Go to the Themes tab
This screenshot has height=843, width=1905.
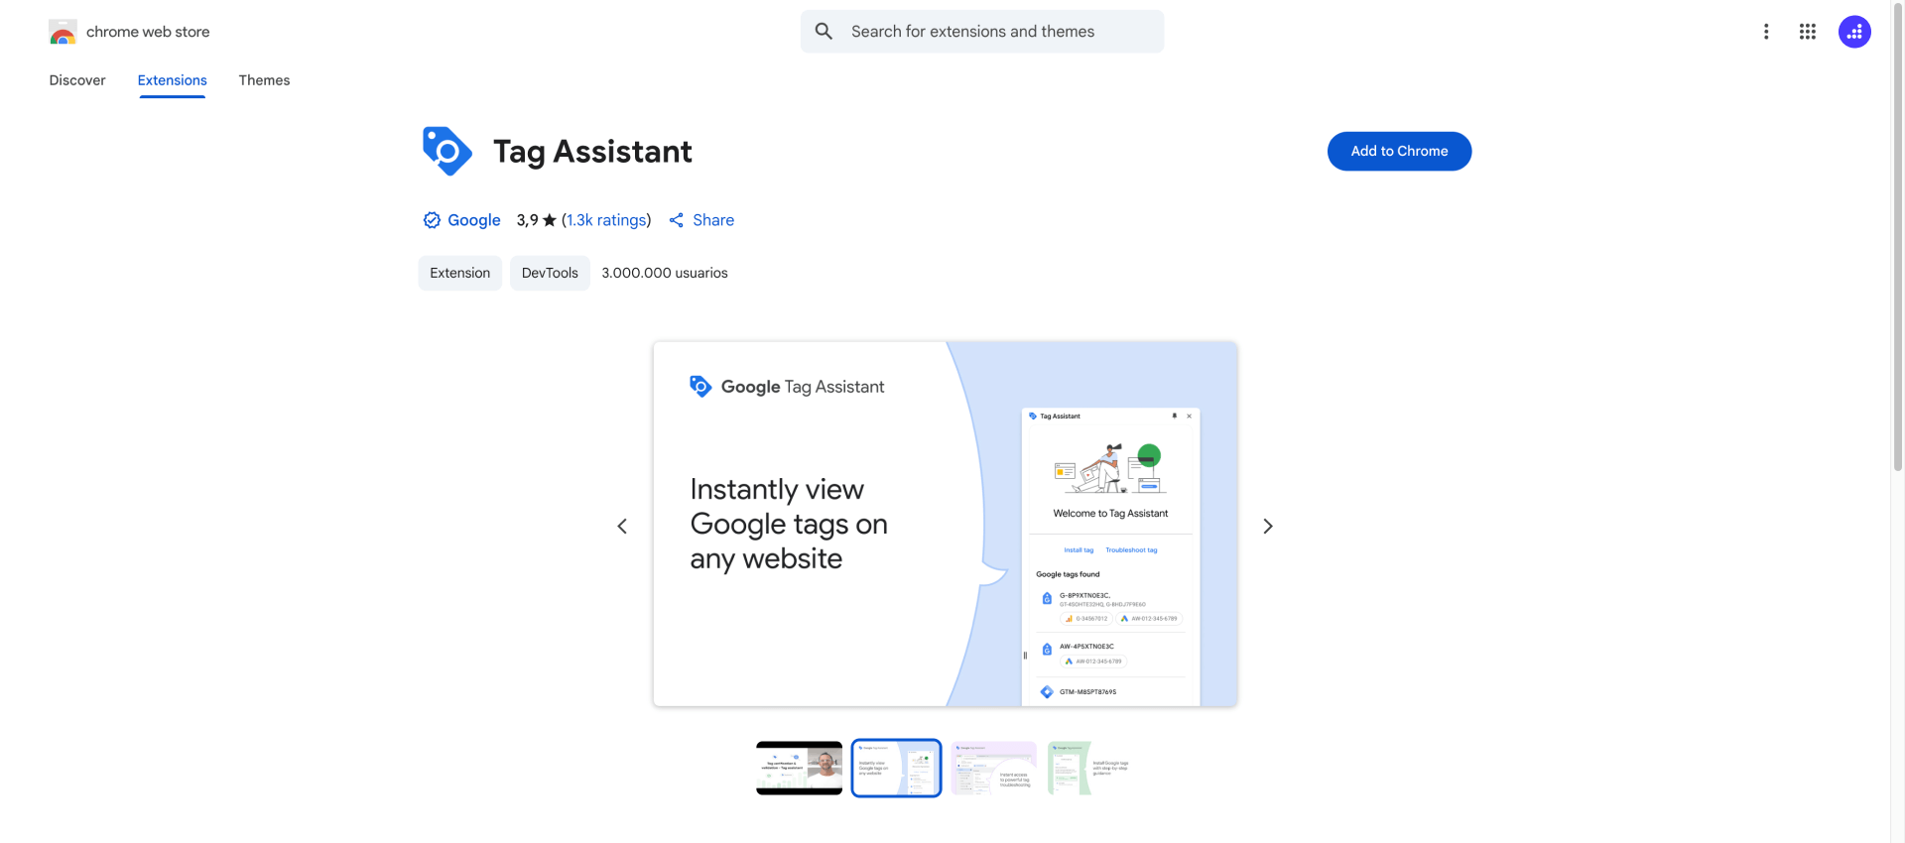click(264, 80)
